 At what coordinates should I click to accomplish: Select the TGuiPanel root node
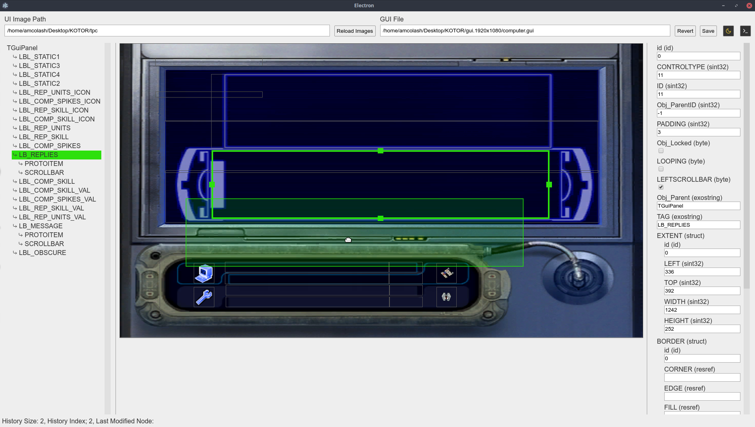[x=22, y=48]
